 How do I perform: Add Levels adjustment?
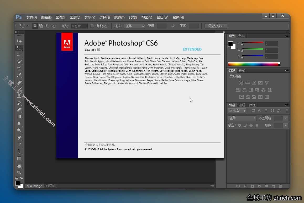248,83
